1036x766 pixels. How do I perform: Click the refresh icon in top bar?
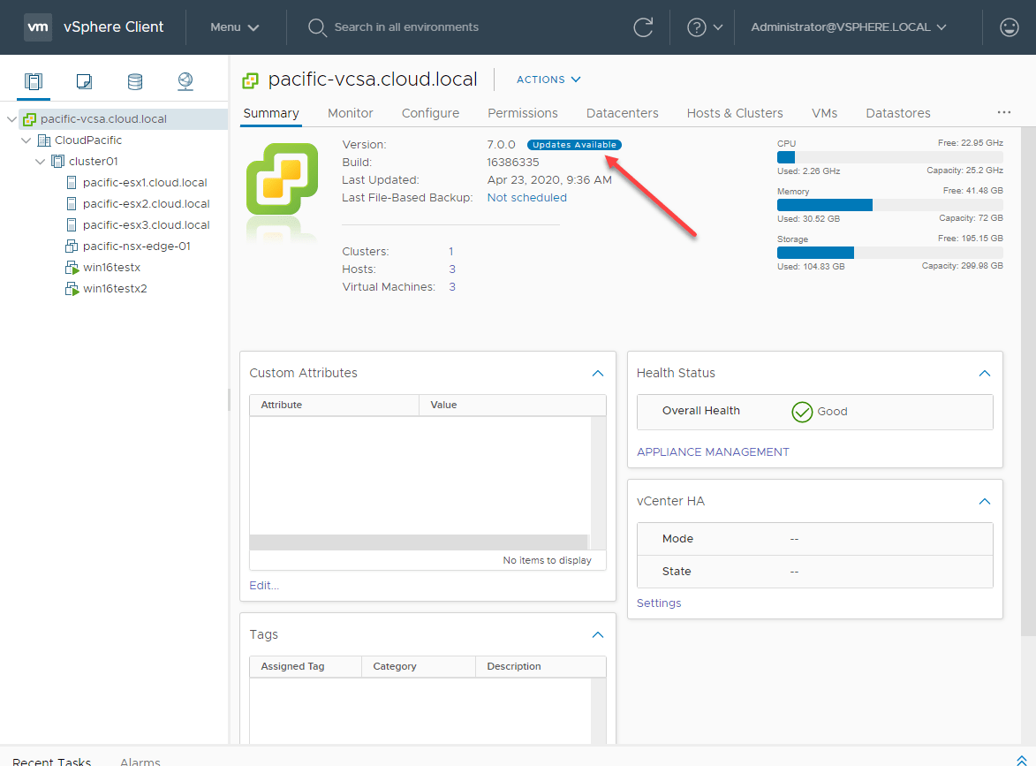click(x=643, y=27)
